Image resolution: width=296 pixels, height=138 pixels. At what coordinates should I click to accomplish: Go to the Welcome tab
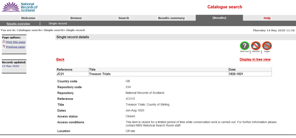click(x=28, y=18)
